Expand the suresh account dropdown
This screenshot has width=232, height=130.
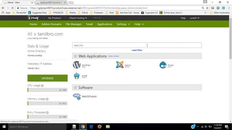[195, 18]
